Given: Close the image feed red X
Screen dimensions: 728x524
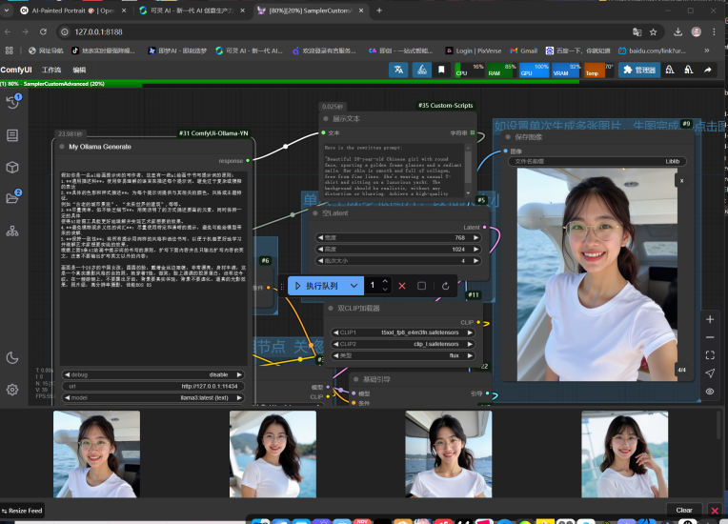Looking at the screenshot, I should pyautogui.click(x=715, y=511).
